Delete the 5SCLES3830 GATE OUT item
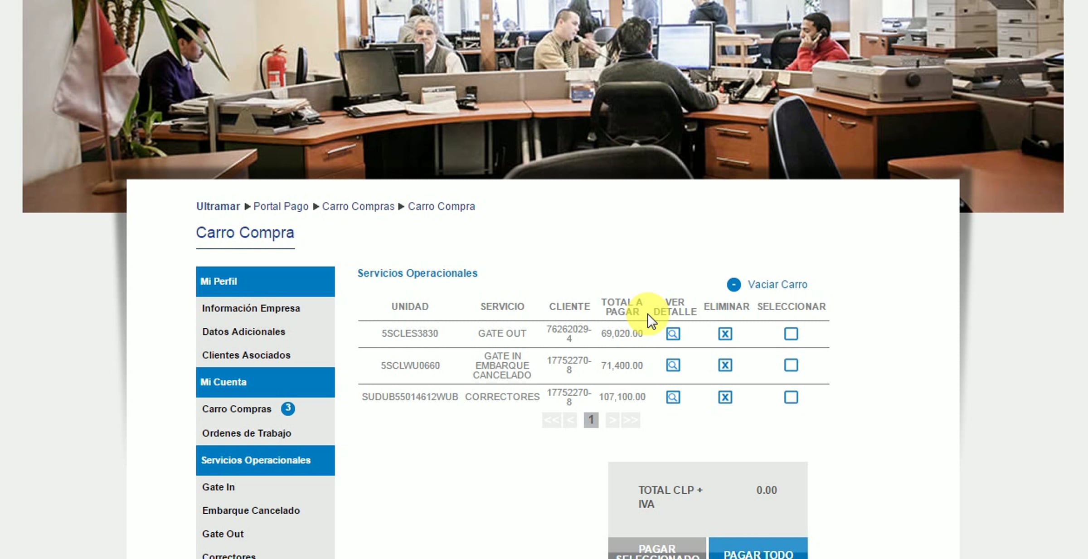The image size is (1088, 559). coord(725,334)
